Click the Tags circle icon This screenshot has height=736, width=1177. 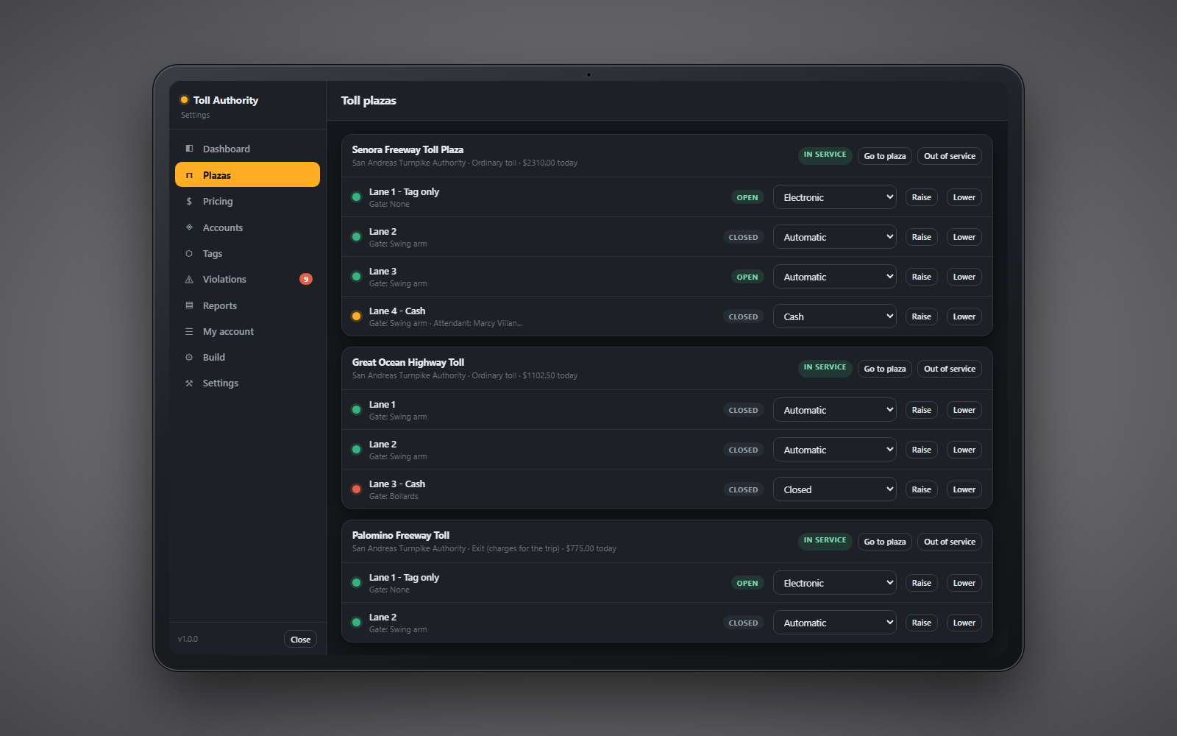point(189,253)
